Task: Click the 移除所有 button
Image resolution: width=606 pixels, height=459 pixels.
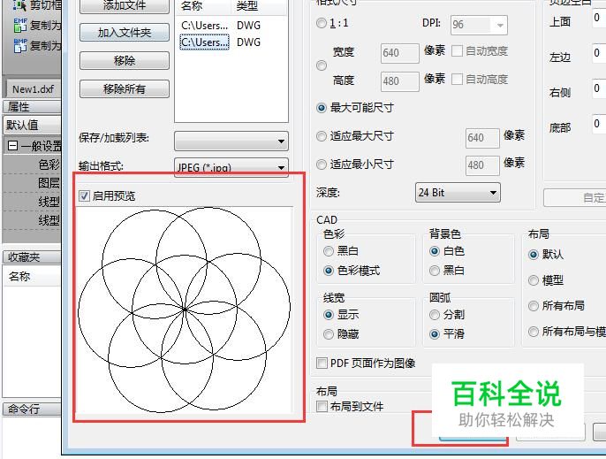Action: tap(125, 89)
